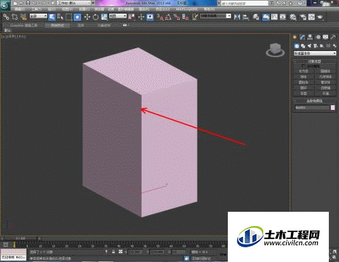339x262 pixels.
Task: Select the Bind to Space Warp tool
Action: 24,17
